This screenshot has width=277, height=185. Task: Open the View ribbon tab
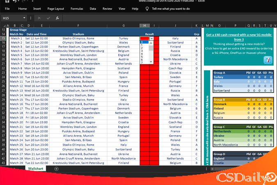click(122, 9)
